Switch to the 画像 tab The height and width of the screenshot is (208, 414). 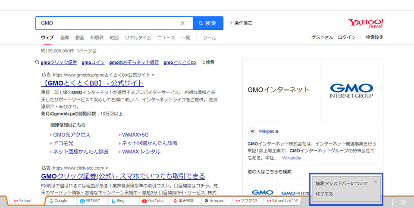pos(64,38)
